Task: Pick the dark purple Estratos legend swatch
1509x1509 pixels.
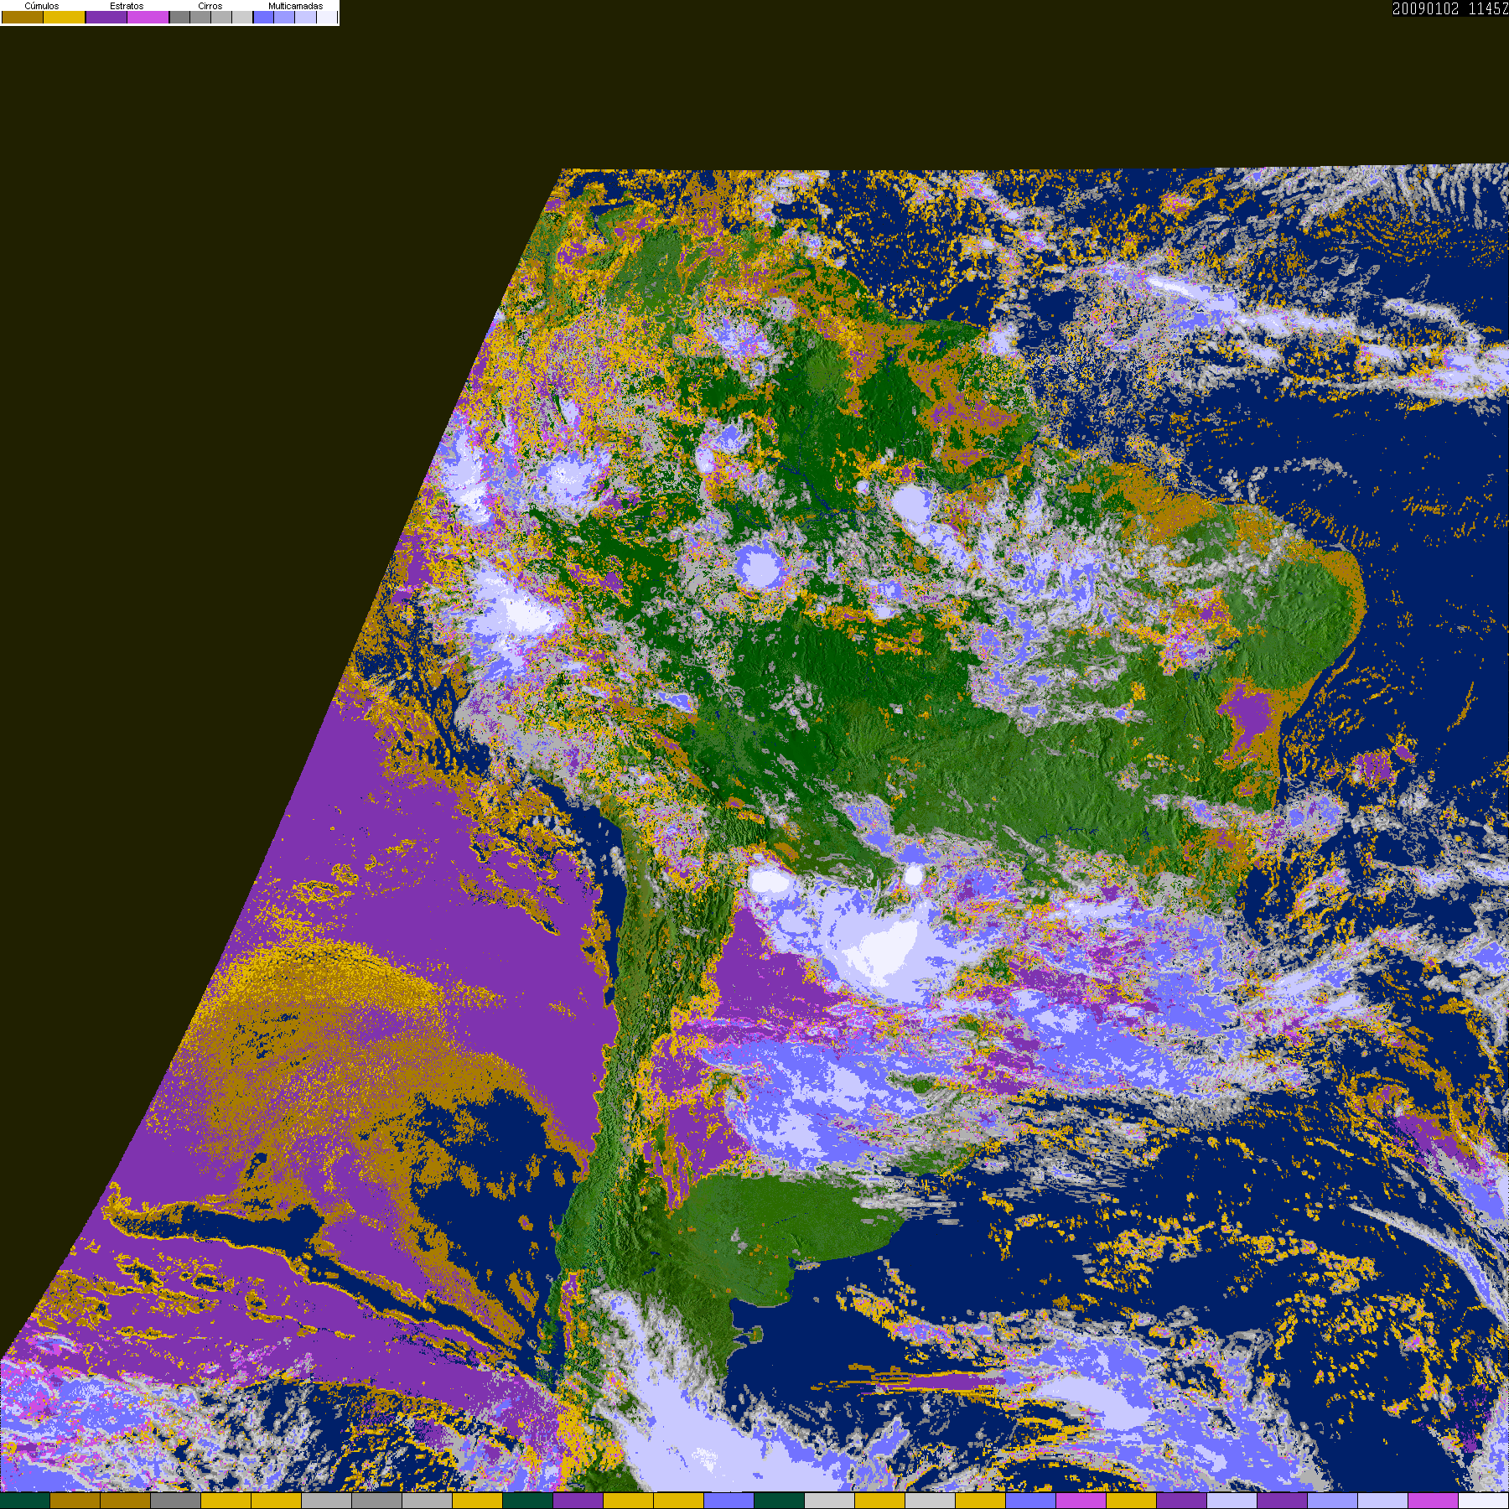Action: click(106, 18)
